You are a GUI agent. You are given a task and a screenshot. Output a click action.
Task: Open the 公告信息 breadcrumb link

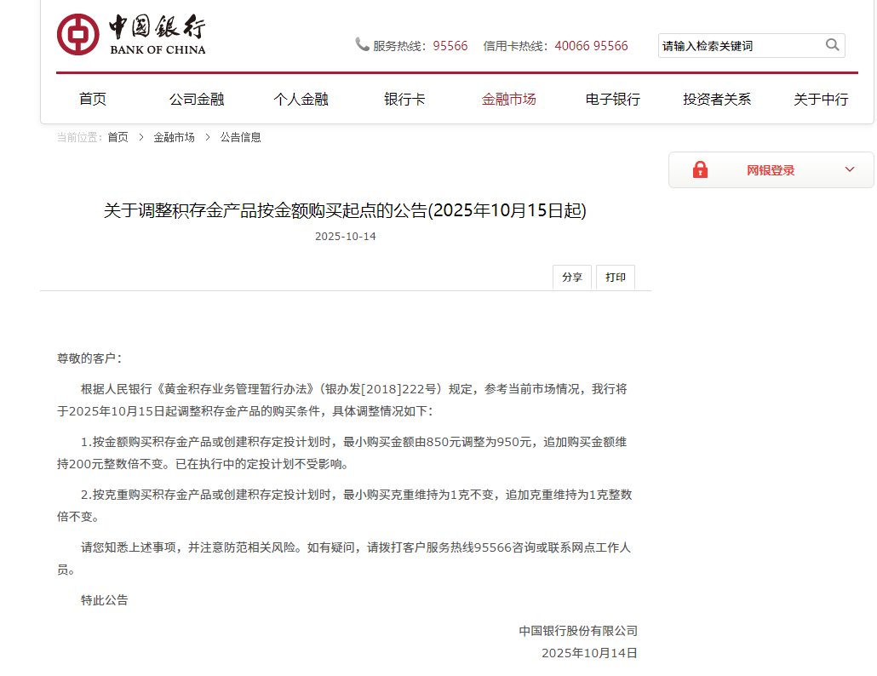click(242, 136)
